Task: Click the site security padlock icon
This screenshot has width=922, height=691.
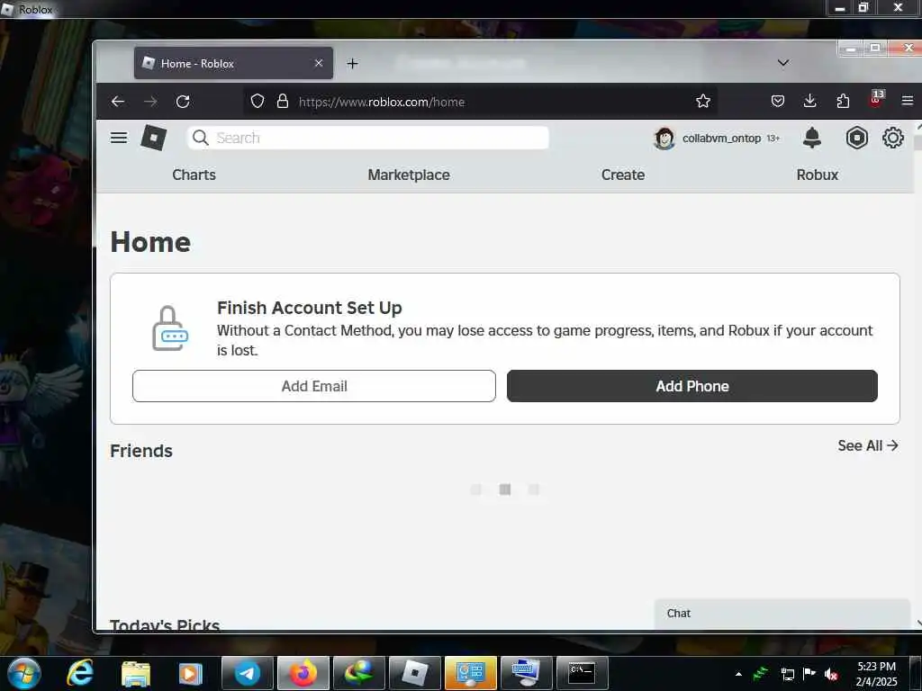Action: tap(283, 102)
